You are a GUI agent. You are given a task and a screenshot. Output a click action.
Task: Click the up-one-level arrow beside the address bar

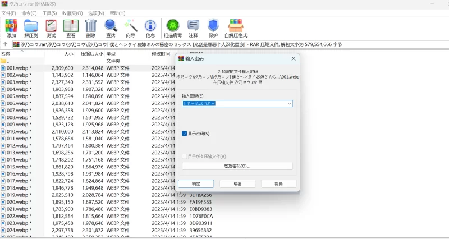(x=5, y=44)
